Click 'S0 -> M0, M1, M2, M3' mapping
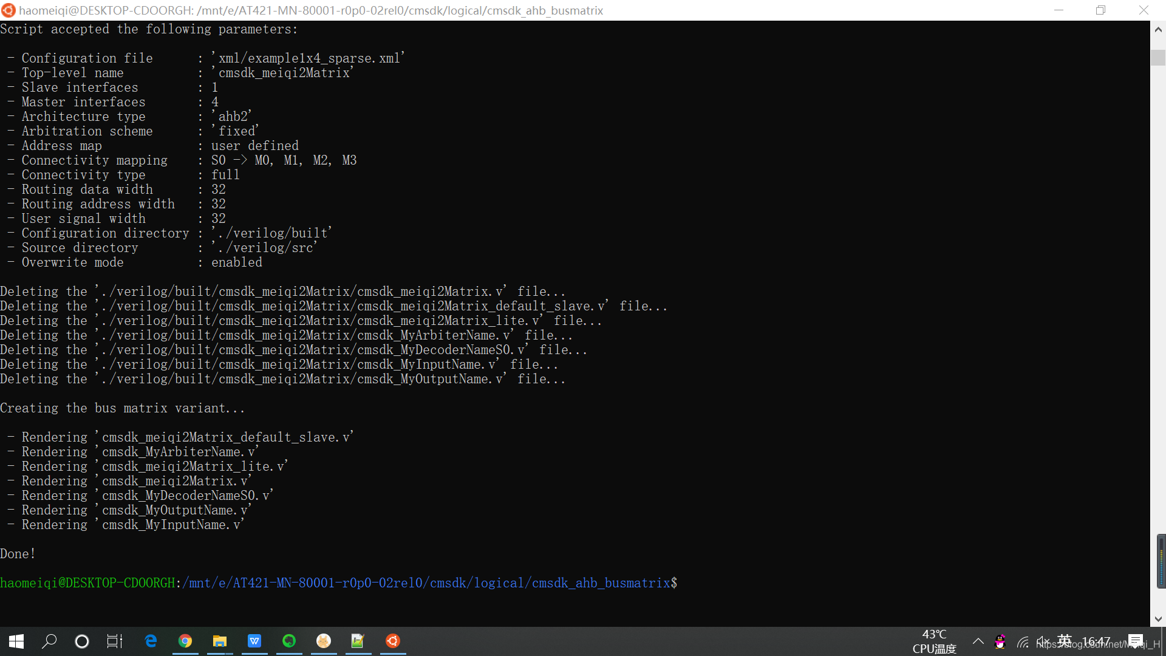 pyautogui.click(x=284, y=160)
